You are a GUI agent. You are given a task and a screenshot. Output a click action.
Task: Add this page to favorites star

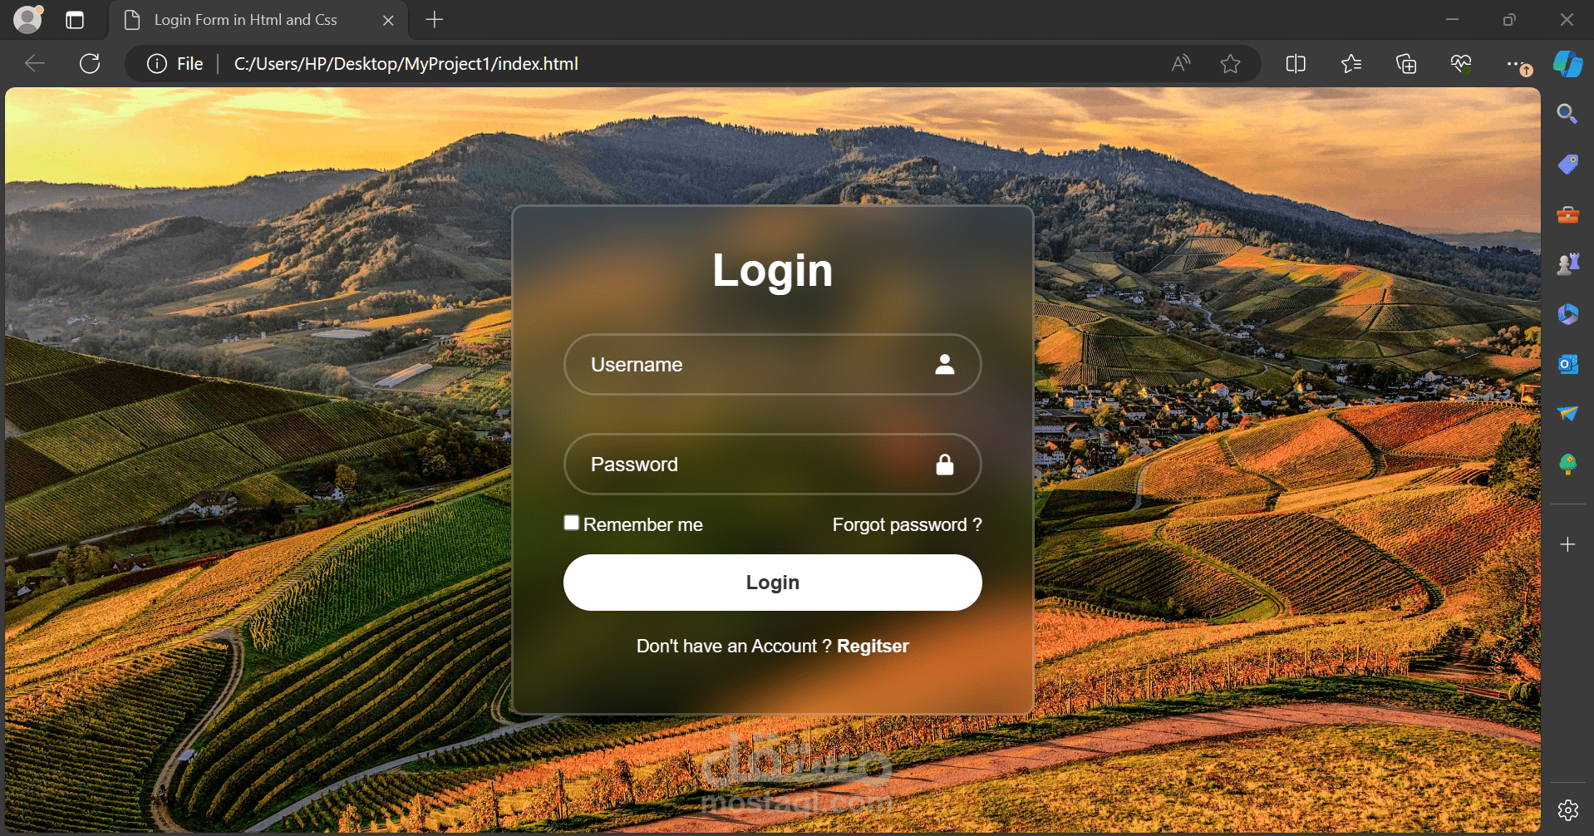[1231, 64]
